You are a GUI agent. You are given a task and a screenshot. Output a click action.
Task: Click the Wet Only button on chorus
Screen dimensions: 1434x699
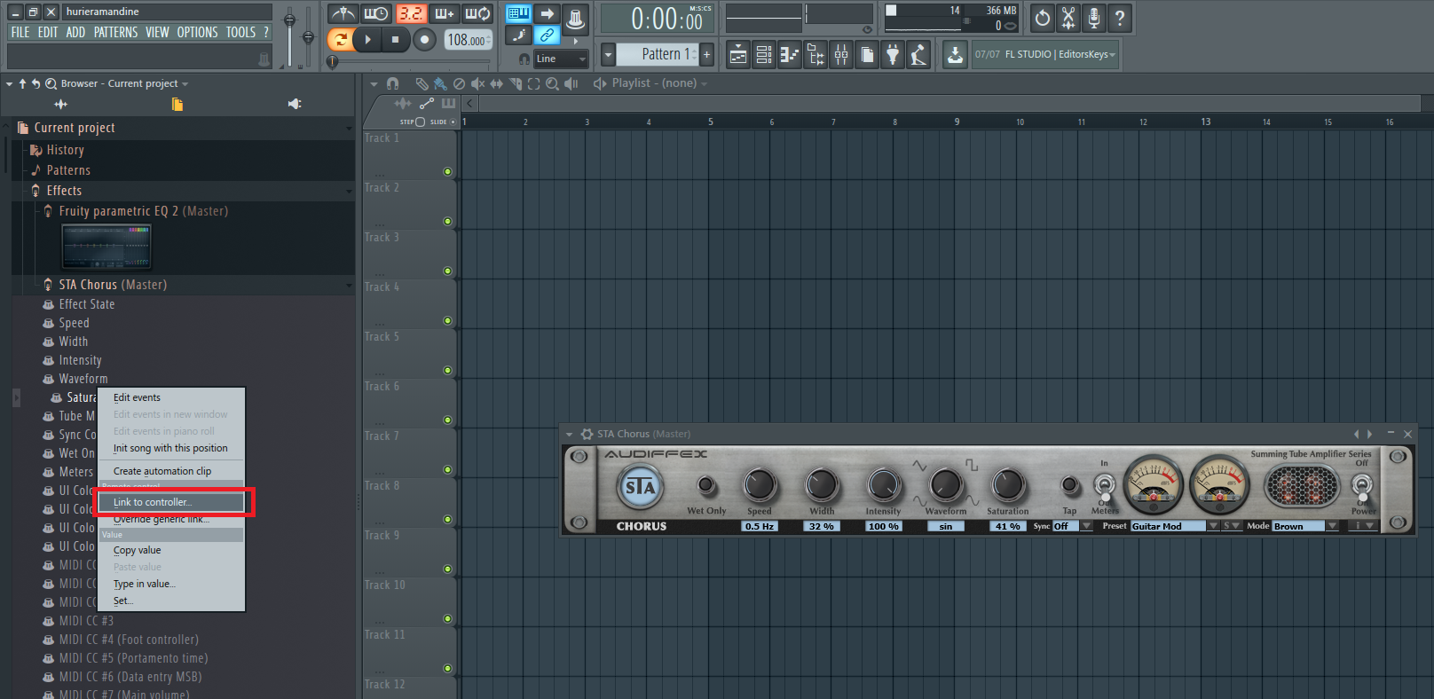pyautogui.click(x=706, y=485)
